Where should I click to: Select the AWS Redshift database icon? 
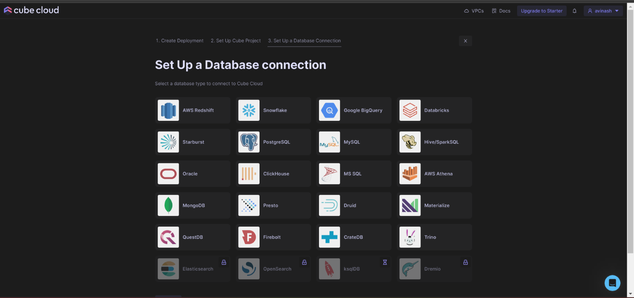point(168,110)
